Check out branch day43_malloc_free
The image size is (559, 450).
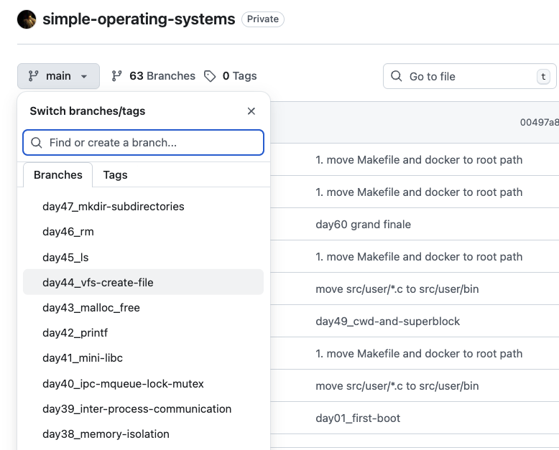tap(91, 308)
